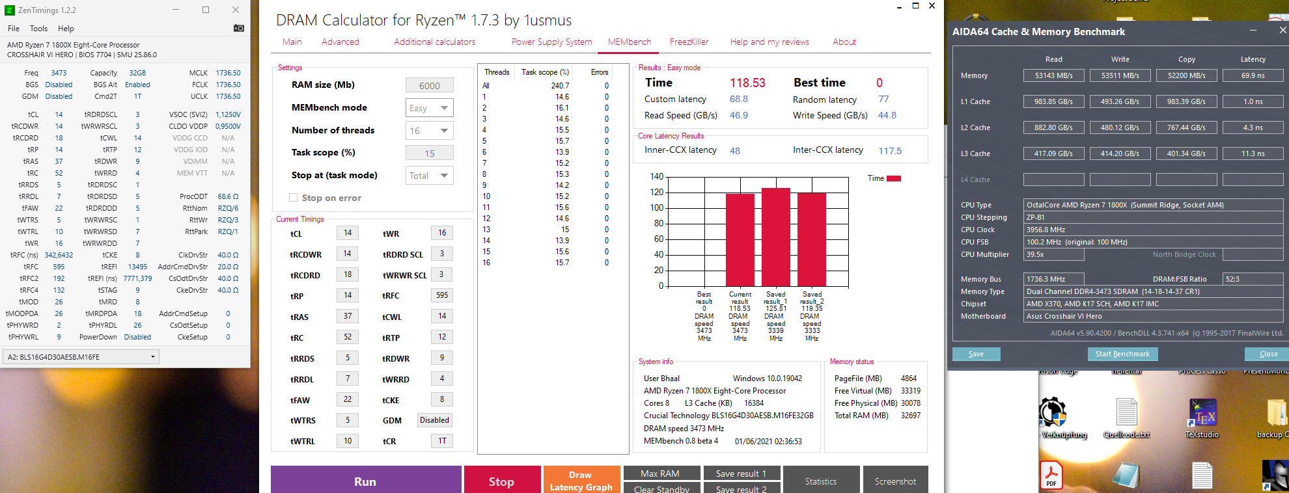Viewport: 1289px width, 493px height.
Task: Open the Additional calculators tab
Action: (434, 42)
